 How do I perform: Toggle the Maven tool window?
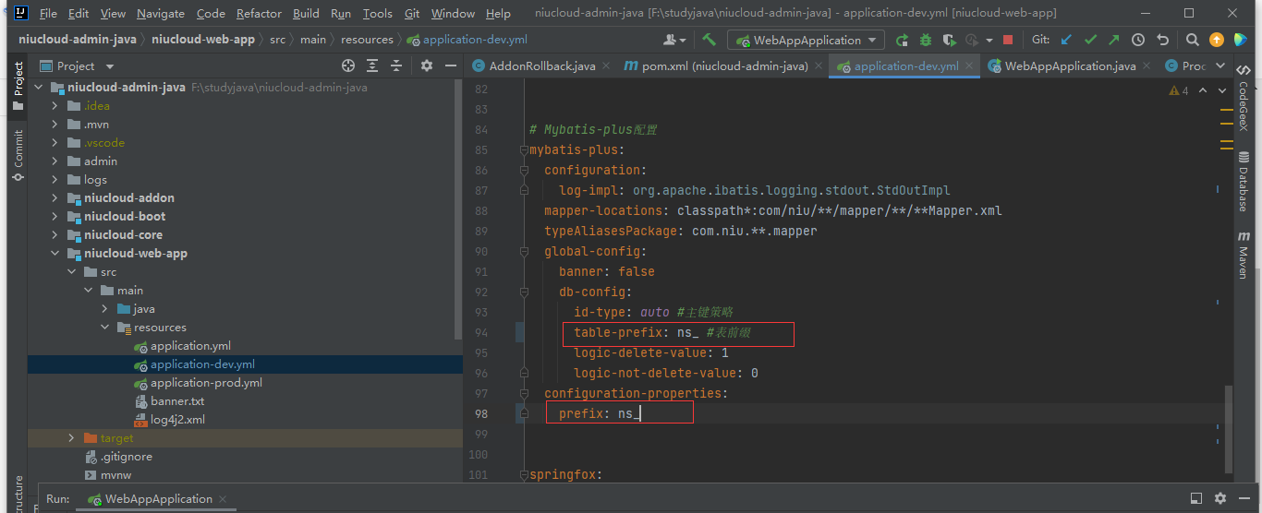pyautogui.click(x=1243, y=256)
